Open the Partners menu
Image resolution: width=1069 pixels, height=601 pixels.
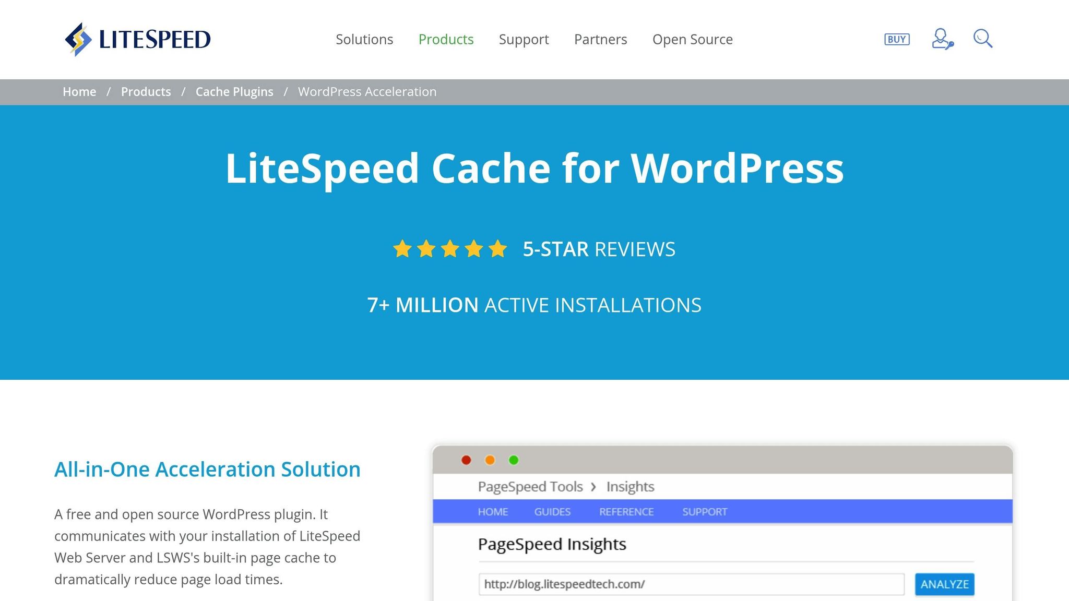coord(601,39)
